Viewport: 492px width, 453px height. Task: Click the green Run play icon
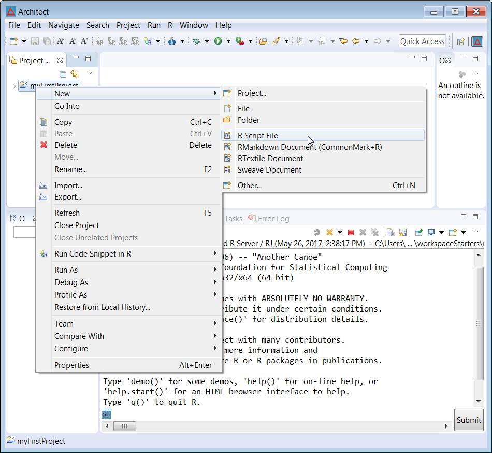tap(218, 41)
